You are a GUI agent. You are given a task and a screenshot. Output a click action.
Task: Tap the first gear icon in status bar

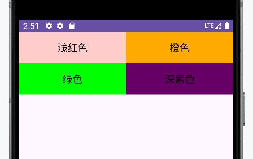coord(49,26)
